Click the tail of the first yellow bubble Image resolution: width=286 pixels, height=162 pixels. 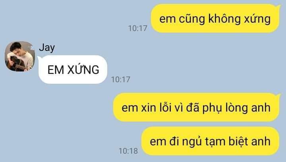(x=278, y=7)
